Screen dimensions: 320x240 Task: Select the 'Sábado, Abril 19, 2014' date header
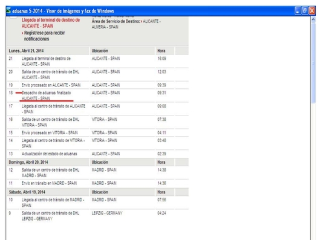pos(27,192)
